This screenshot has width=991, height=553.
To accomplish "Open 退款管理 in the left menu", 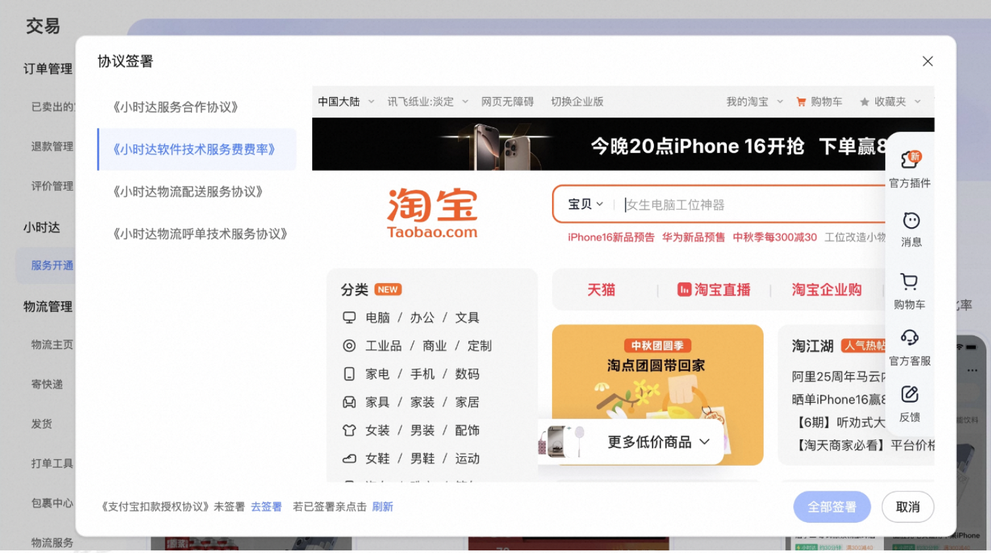I will pyautogui.click(x=52, y=146).
